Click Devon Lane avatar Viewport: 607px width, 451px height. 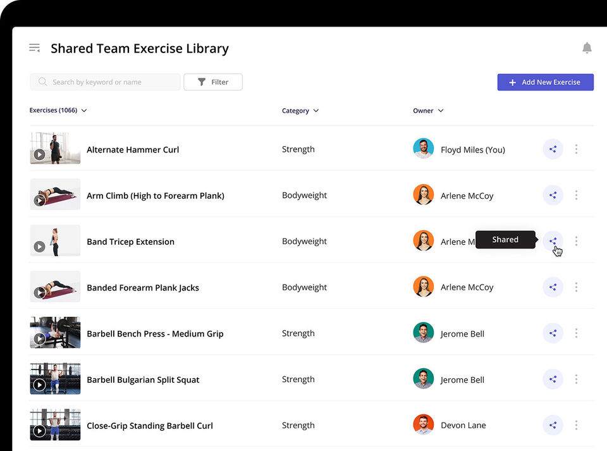[423, 424]
